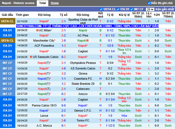Click the 3-2 score against AC Pisa
This screenshot has width=175, height=129.
tap(64, 35)
